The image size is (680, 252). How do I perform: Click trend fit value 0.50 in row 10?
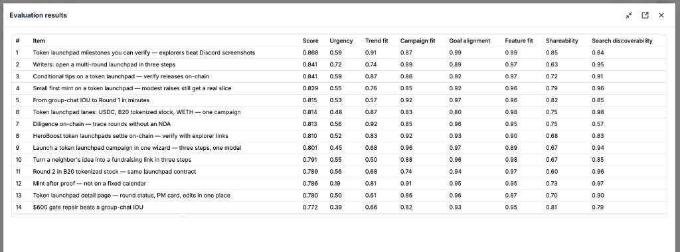371,160
